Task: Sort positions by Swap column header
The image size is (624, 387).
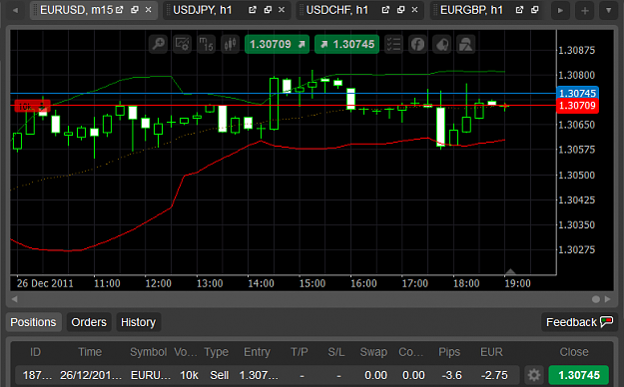Action: (x=373, y=352)
